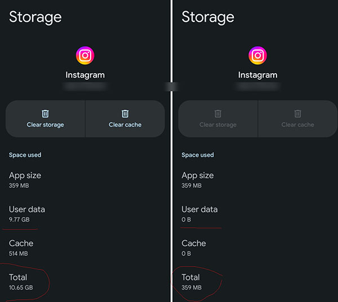The height and width of the screenshot is (302, 338).
Task: Tap the active Clear storage label
Action: (x=45, y=125)
